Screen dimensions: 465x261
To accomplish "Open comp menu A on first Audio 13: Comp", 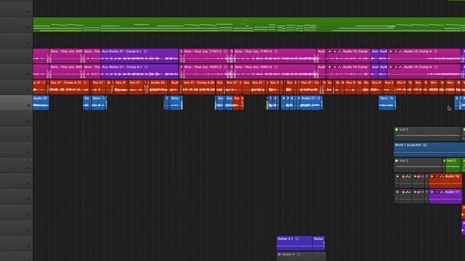I will coord(335,51).
